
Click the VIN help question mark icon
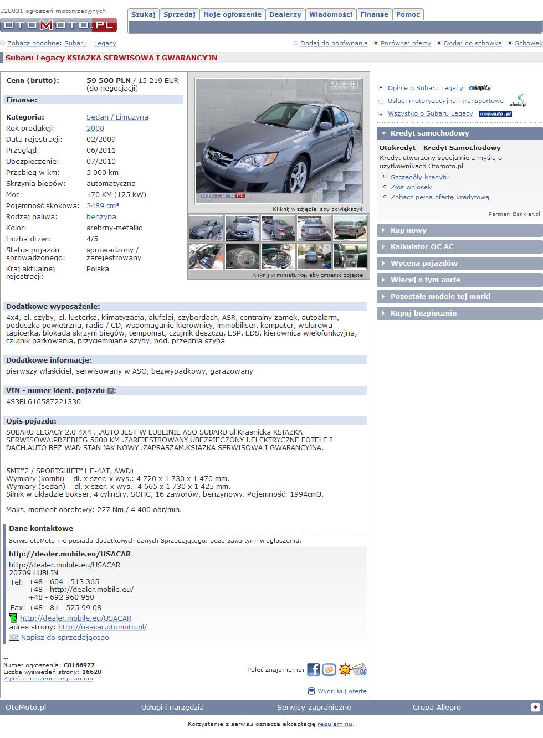(x=110, y=391)
